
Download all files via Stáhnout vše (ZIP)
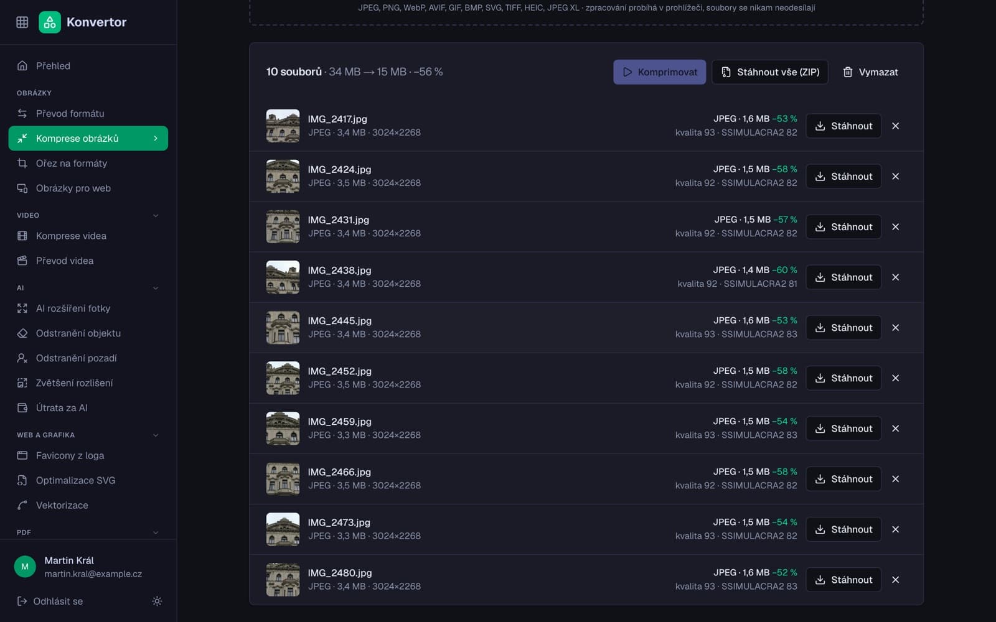point(770,72)
